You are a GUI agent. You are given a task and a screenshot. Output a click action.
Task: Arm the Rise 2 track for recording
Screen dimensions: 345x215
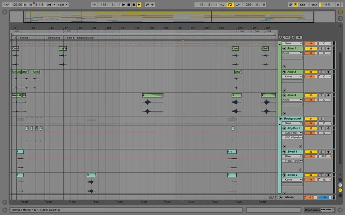pyautogui.click(x=328, y=72)
